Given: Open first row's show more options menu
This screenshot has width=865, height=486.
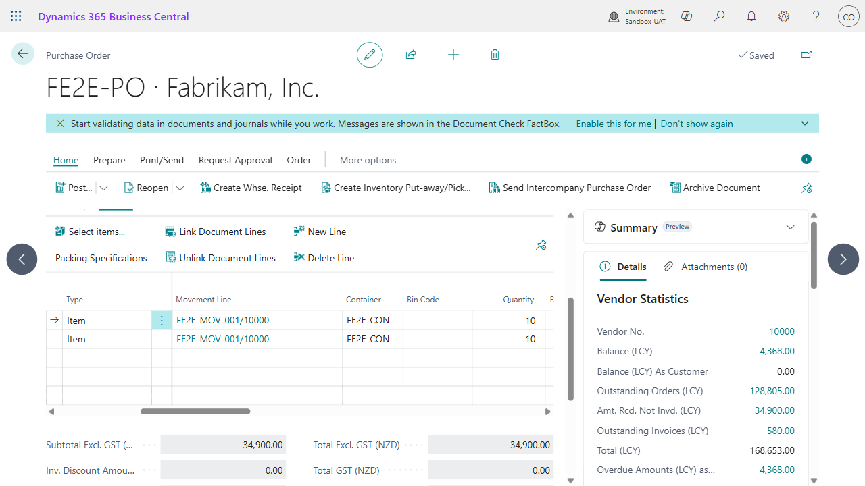Looking at the screenshot, I should click(x=162, y=321).
